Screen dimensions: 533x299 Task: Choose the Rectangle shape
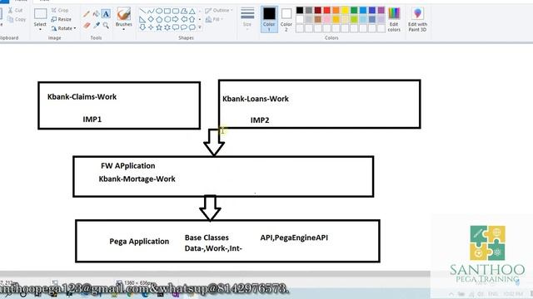167,12
